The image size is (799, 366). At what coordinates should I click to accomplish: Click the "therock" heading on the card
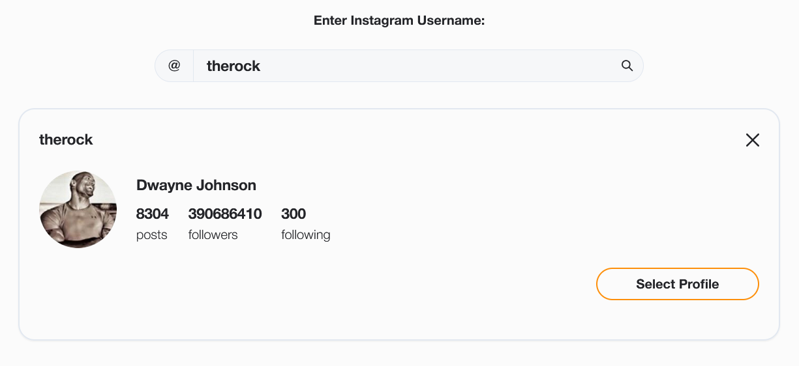(x=66, y=139)
